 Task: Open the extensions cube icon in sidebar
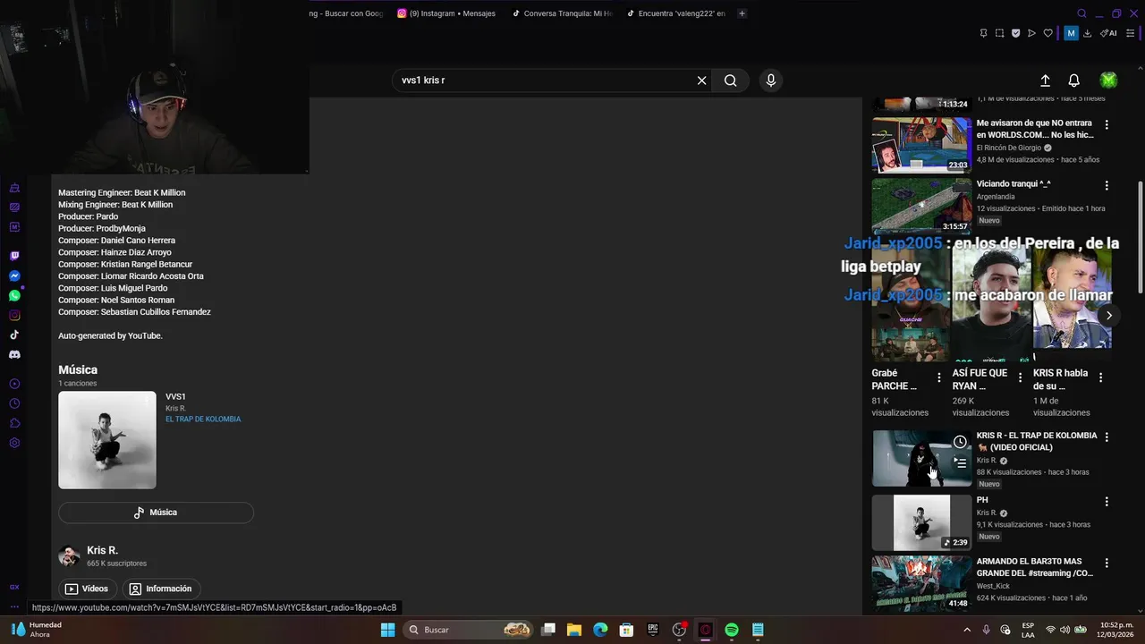pos(14,423)
